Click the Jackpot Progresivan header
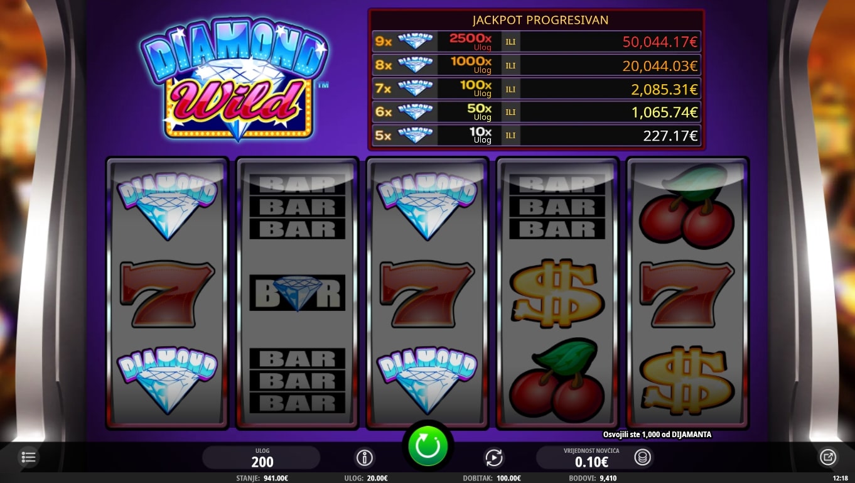The height and width of the screenshot is (483, 855). click(x=540, y=20)
